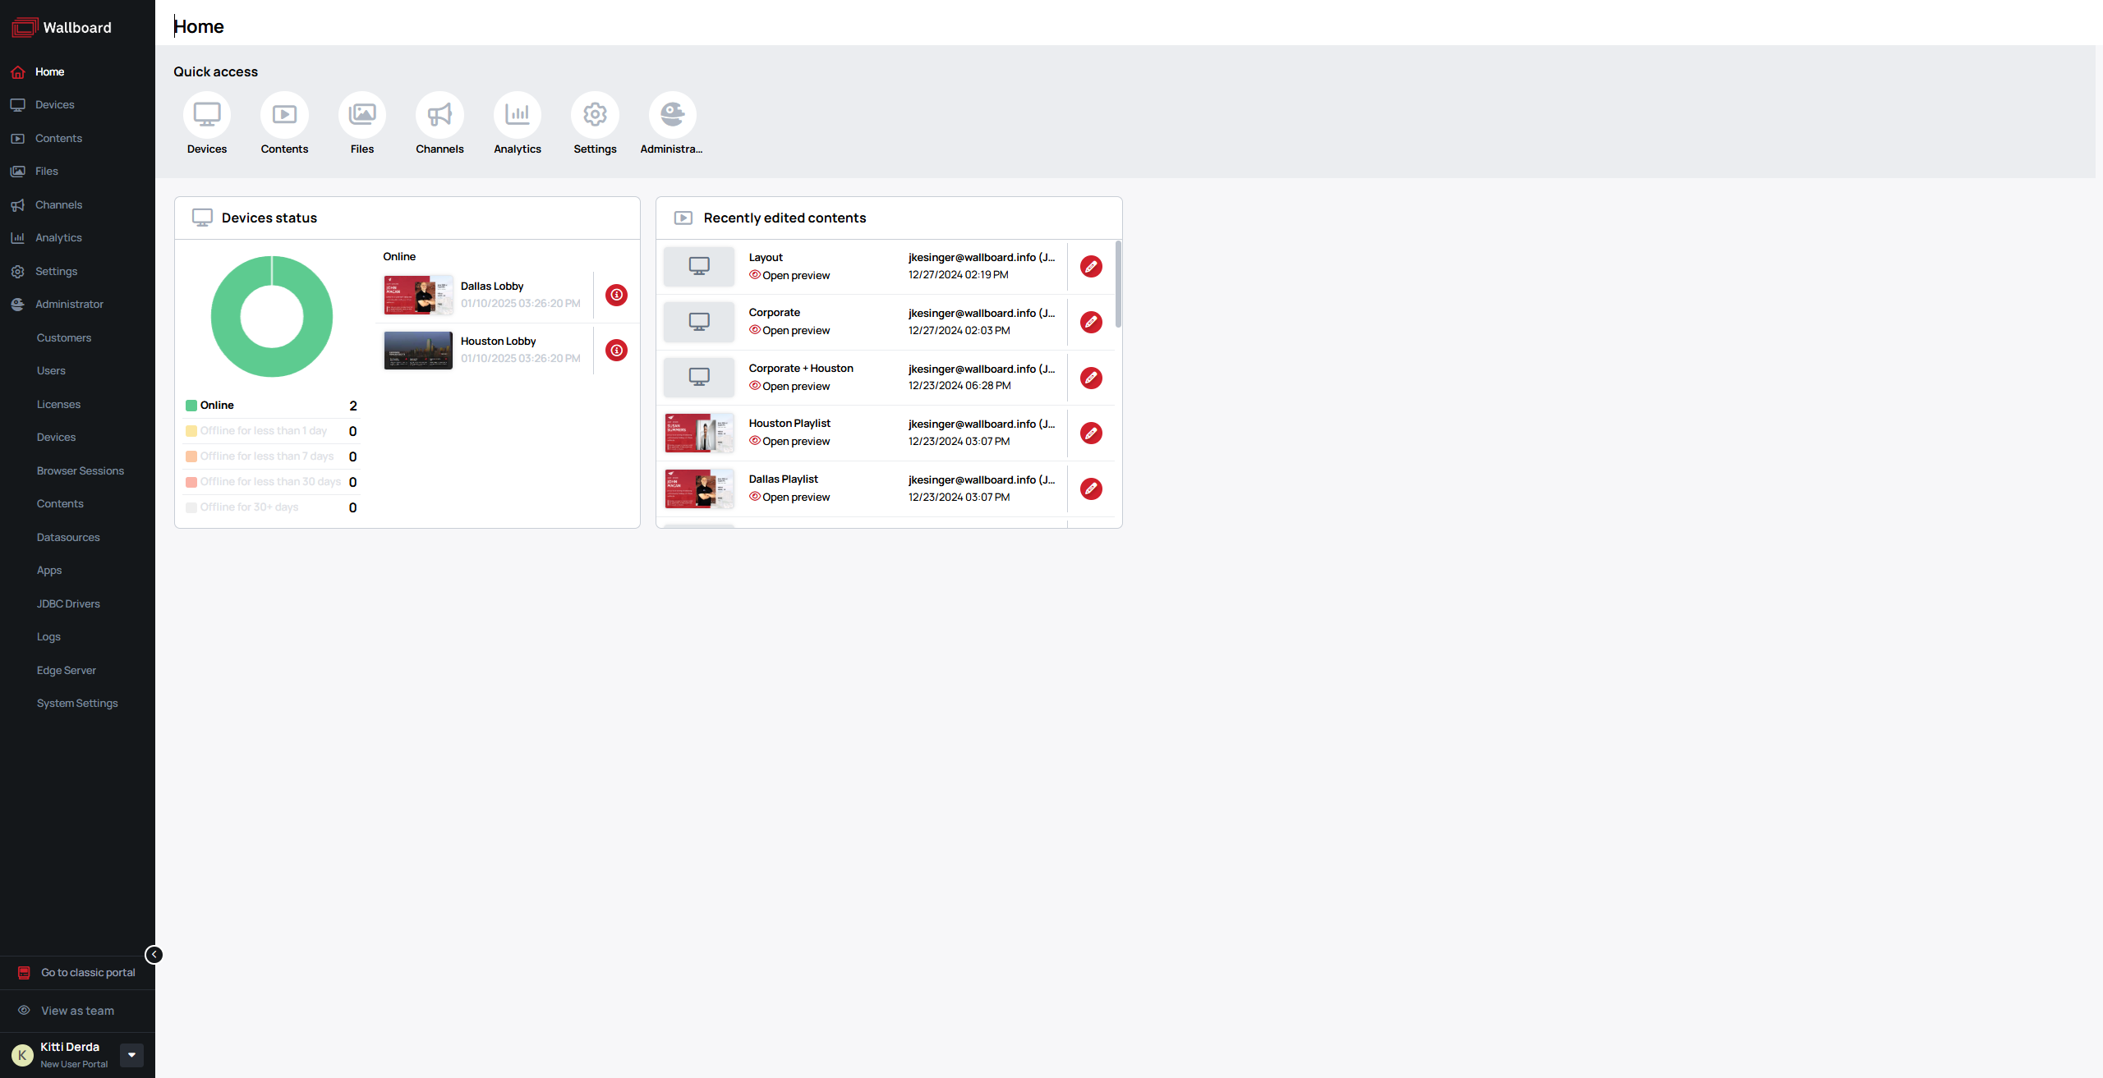Select Browser Sessions in sidebar
The height and width of the screenshot is (1078, 2103).
coord(80,471)
